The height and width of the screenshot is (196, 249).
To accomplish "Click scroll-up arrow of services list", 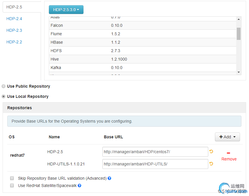I will 239,19.
